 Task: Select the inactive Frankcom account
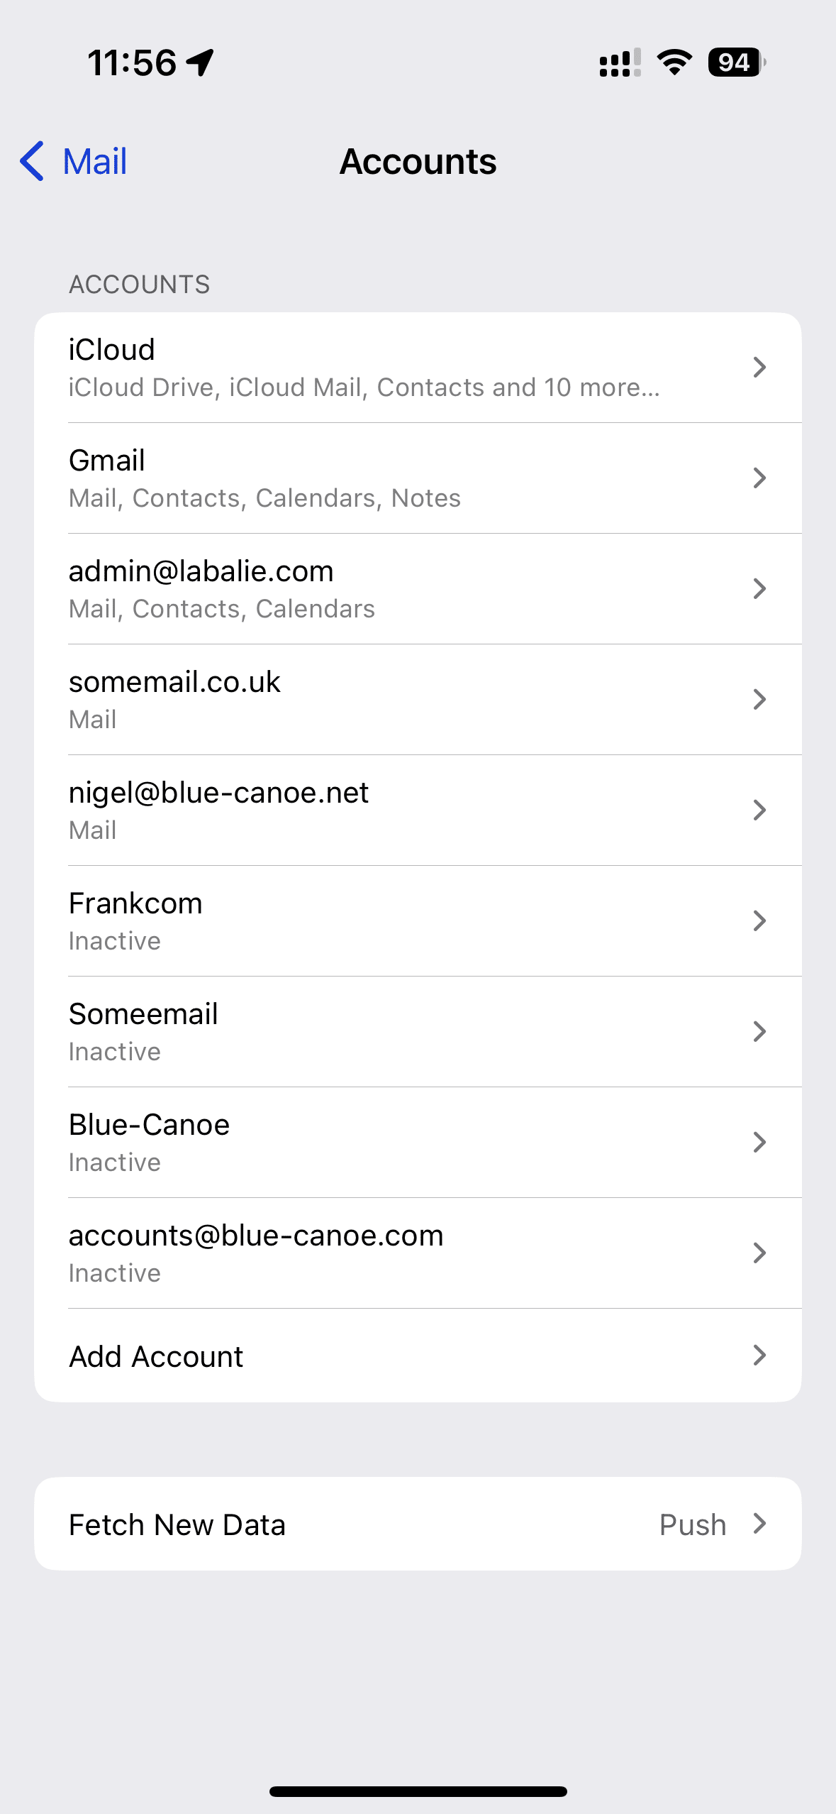(x=418, y=920)
